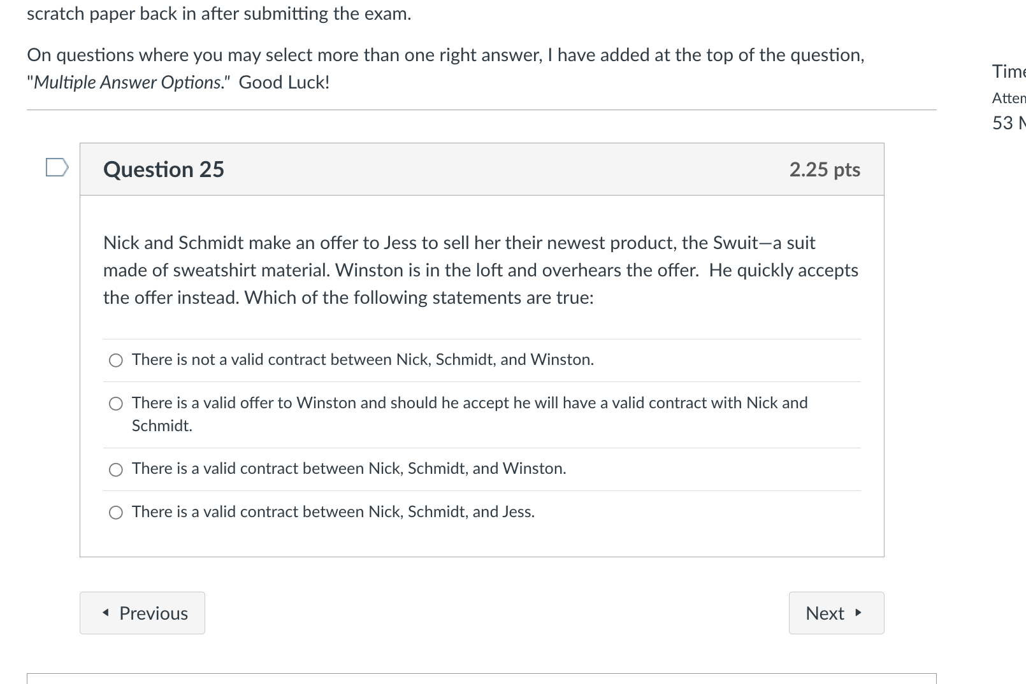Viewport: 1026px width, 684px height.
Task: Select 'valid contract between Nick, Schmidt, and Jess'
Action: pyautogui.click(x=115, y=512)
